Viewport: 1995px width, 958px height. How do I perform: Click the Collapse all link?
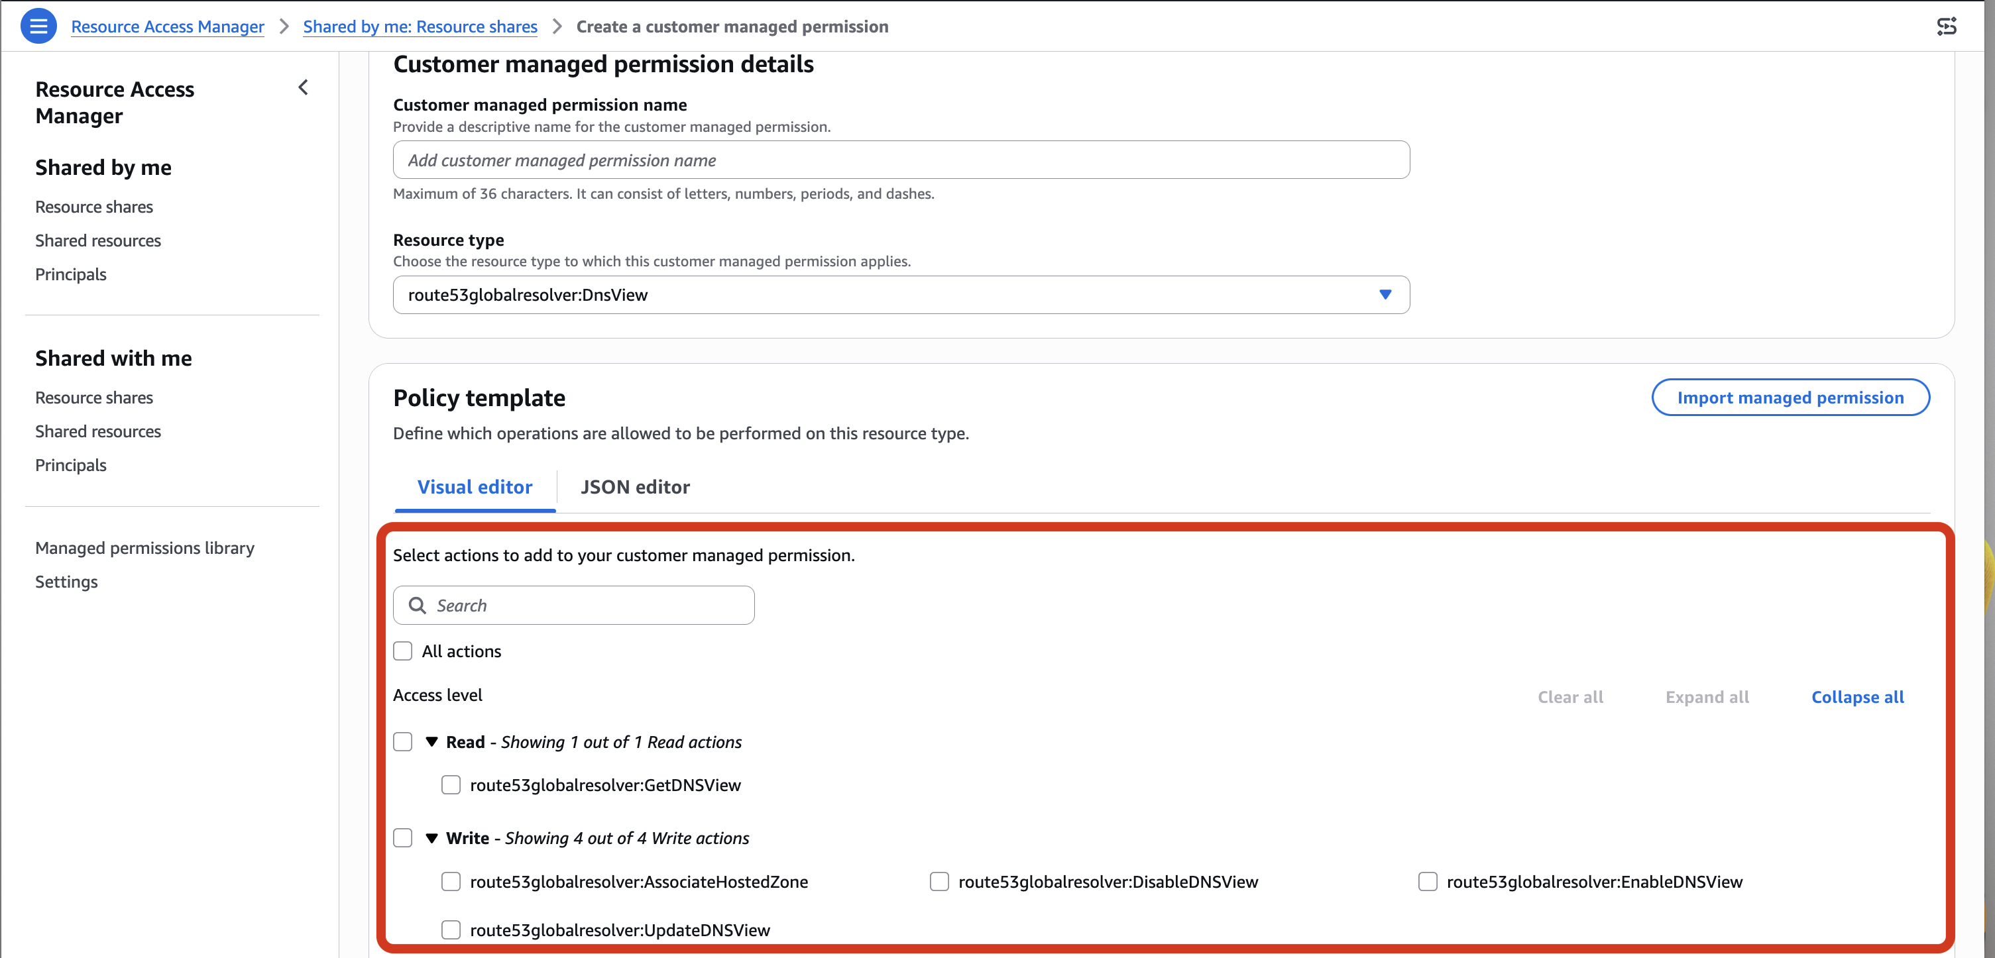[1857, 696]
